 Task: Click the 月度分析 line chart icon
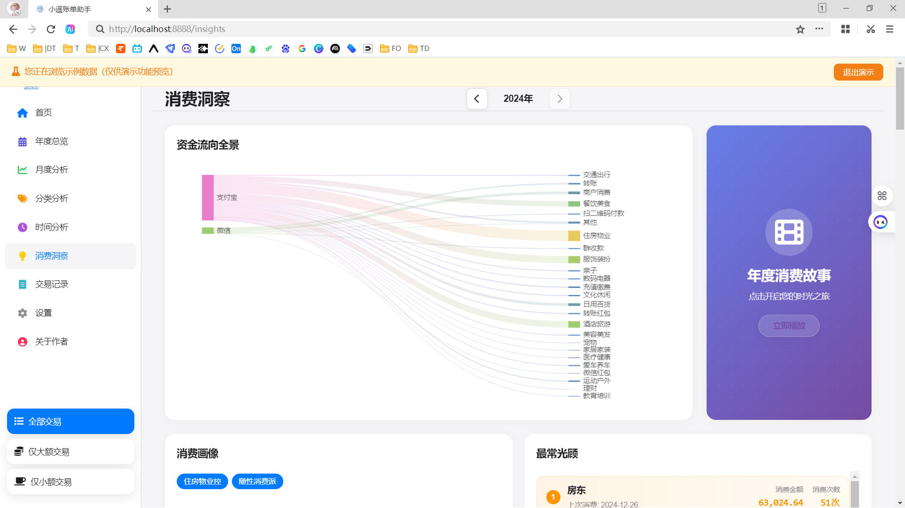click(22, 170)
